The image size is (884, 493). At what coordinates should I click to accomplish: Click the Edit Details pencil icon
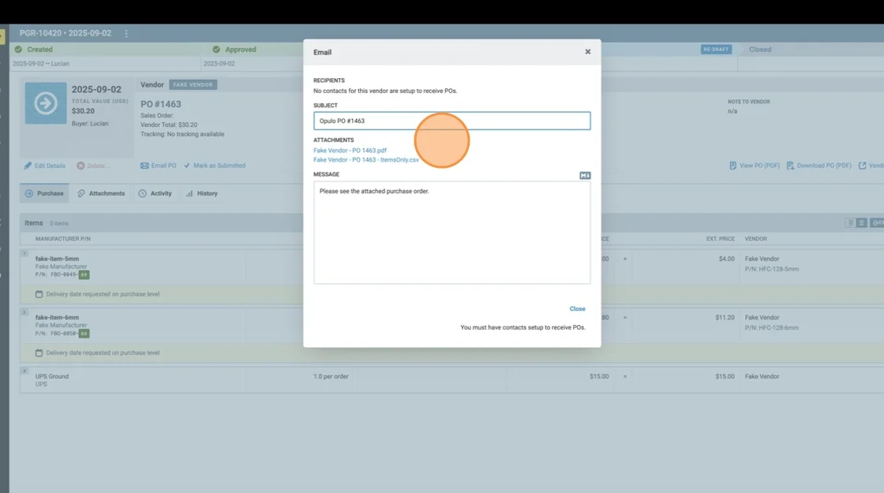click(x=28, y=166)
